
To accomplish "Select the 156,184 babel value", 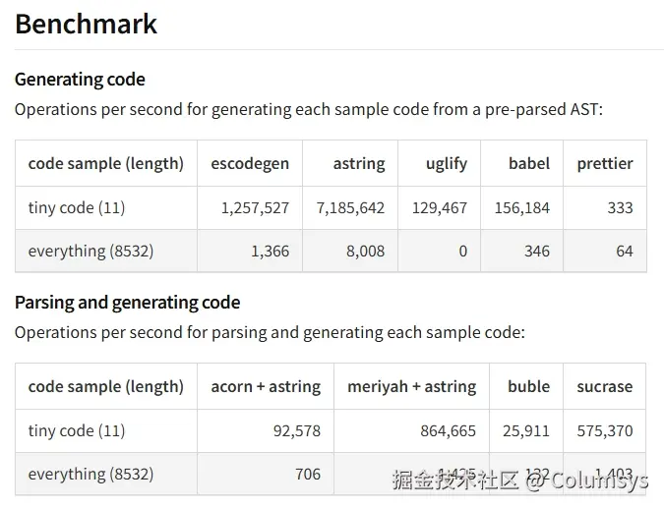I will click(522, 207).
